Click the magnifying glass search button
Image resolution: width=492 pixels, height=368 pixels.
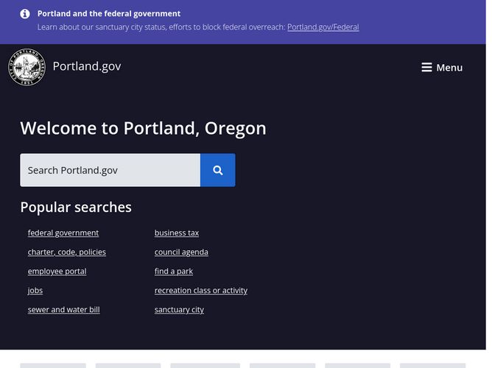tap(218, 170)
